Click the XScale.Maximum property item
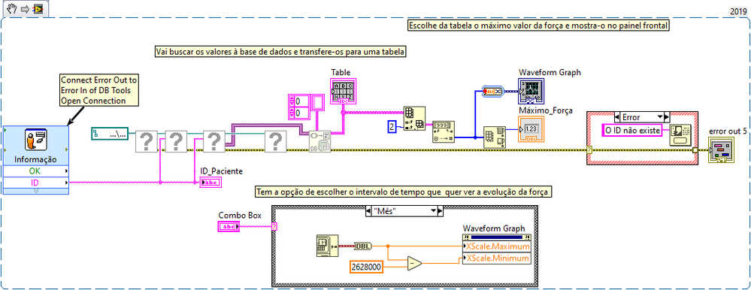Screen dimensions: 751x290 (497, 246)
